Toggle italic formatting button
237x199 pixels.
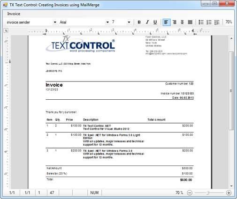(147, 22)
